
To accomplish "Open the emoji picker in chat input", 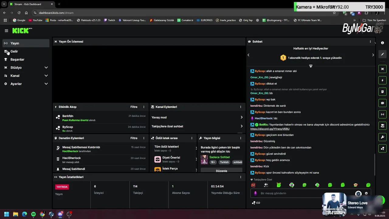I will click(366, 193).
